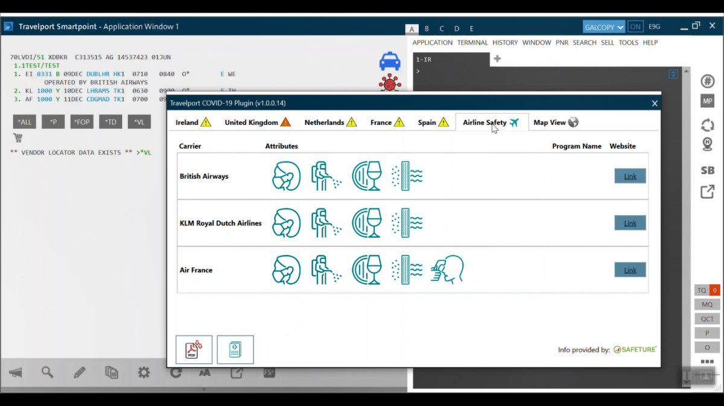Click the blue up-down spinner near the terminal
The width and height of the screenshot is (724, 406).
pos(673,73)
